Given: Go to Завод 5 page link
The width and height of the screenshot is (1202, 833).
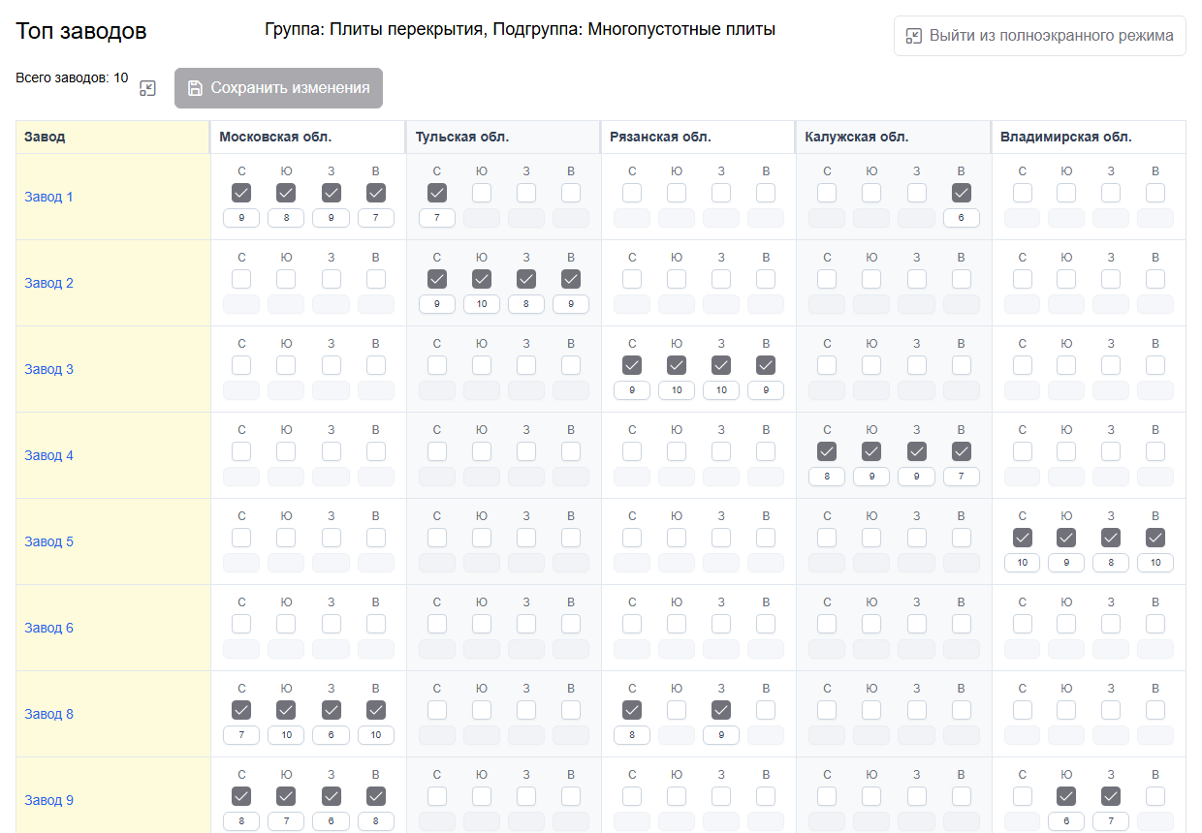Looking at the screenshot, I should click(x=48, y=541).
